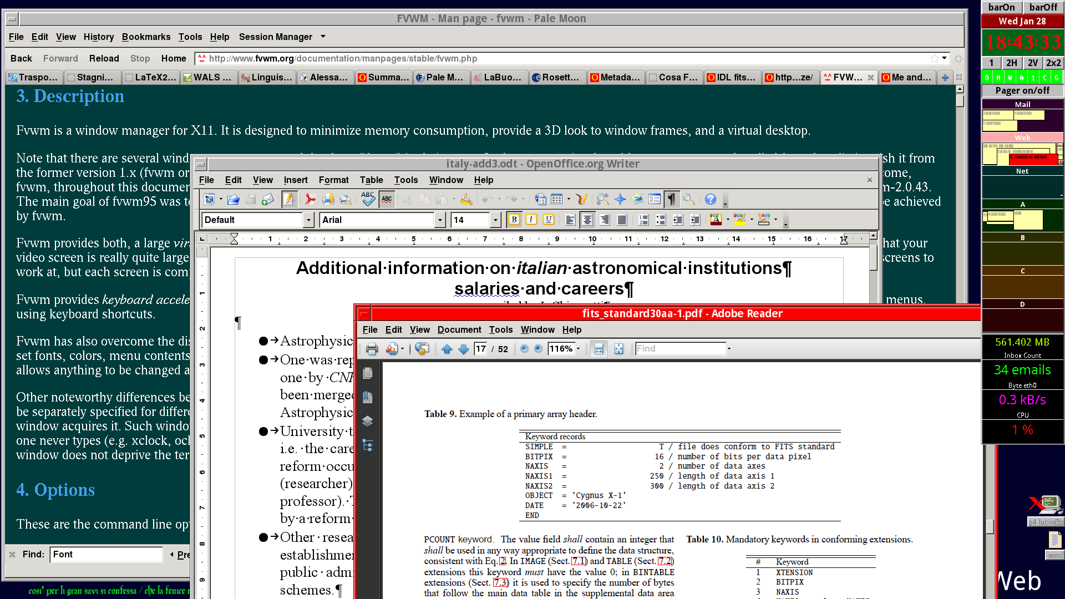Viewport: 1065px width, 599px height.
Task: Open Document menu in Adobe Reader
Action: point(459,329)
